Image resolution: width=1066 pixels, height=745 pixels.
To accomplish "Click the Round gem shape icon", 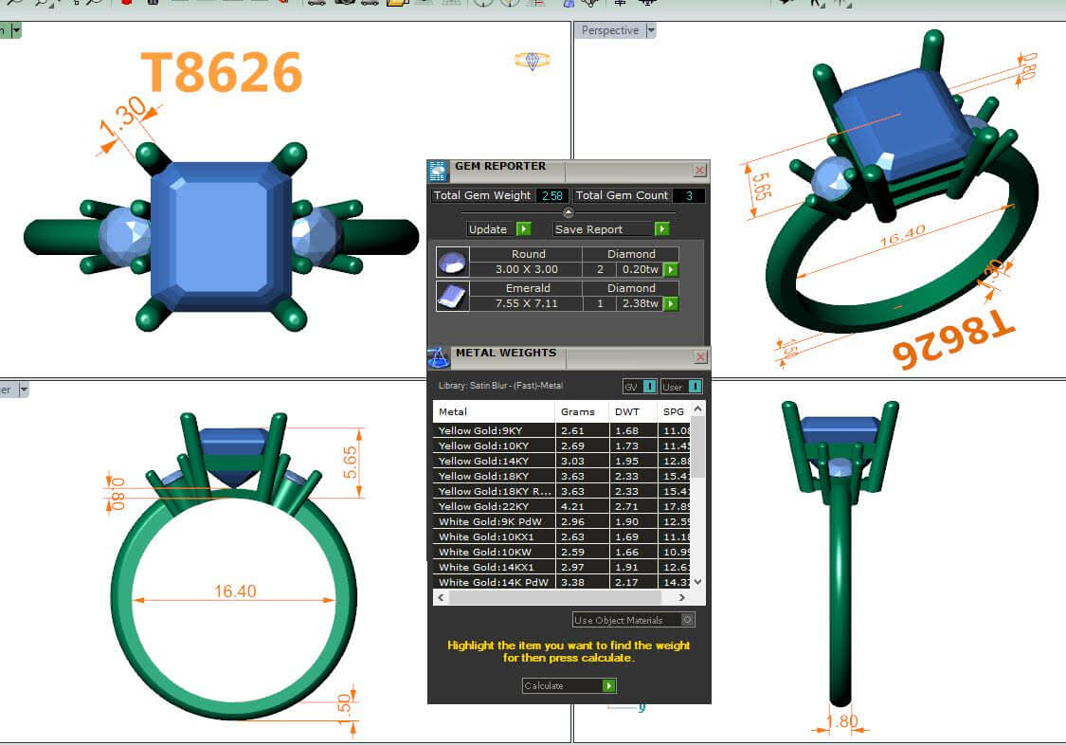I will 451,263.
